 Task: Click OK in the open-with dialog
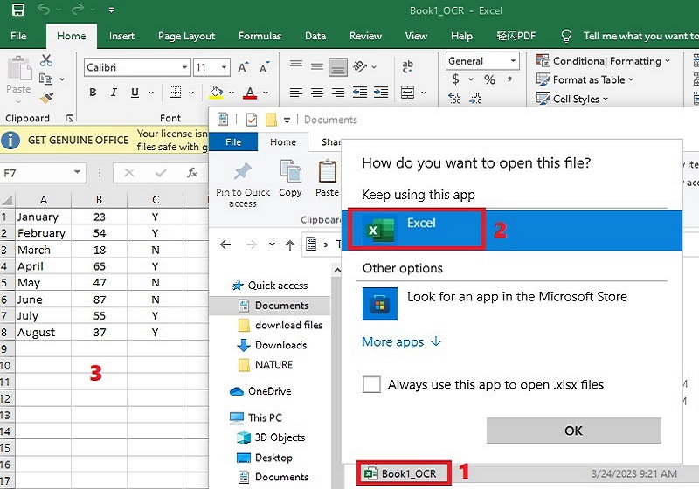coord(574,430)
